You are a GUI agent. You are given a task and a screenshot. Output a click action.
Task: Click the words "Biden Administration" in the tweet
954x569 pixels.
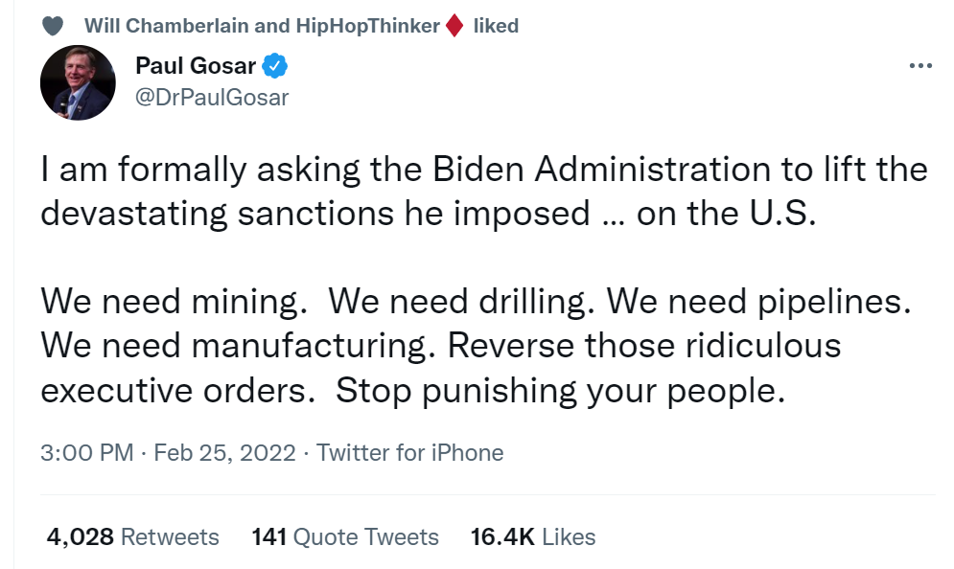tap(637, 171)
